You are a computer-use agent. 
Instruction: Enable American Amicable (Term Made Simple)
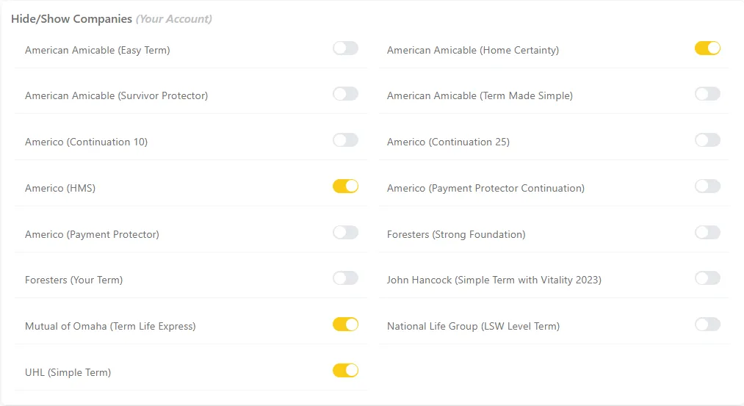[707, 94]
